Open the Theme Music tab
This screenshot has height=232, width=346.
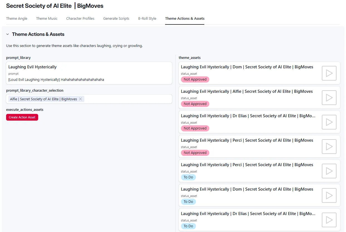[x=47, y=18]
